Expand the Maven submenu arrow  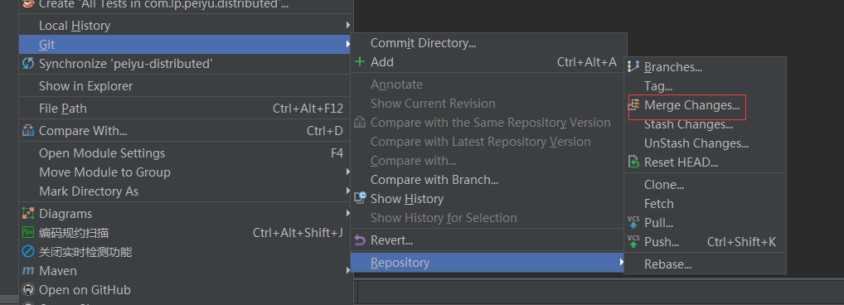tap(348, 270)
